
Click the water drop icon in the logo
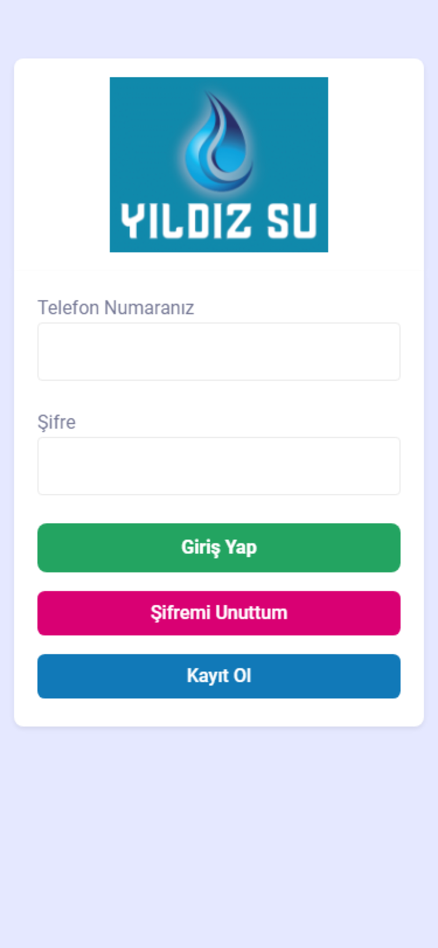[219, 141]
